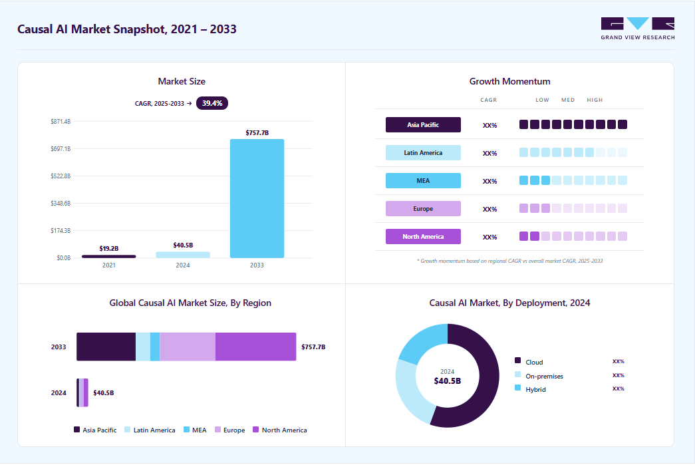Click the On-premises legend swatch
Image resolution: width=695 pixels, height=465 pixels.
tap(517, 374)
